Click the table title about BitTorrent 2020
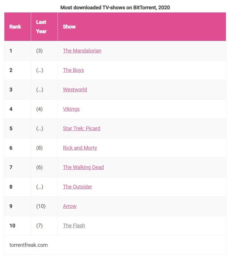Image resolution: width=230 pixels, height=259 pixels. pos(115,8)
